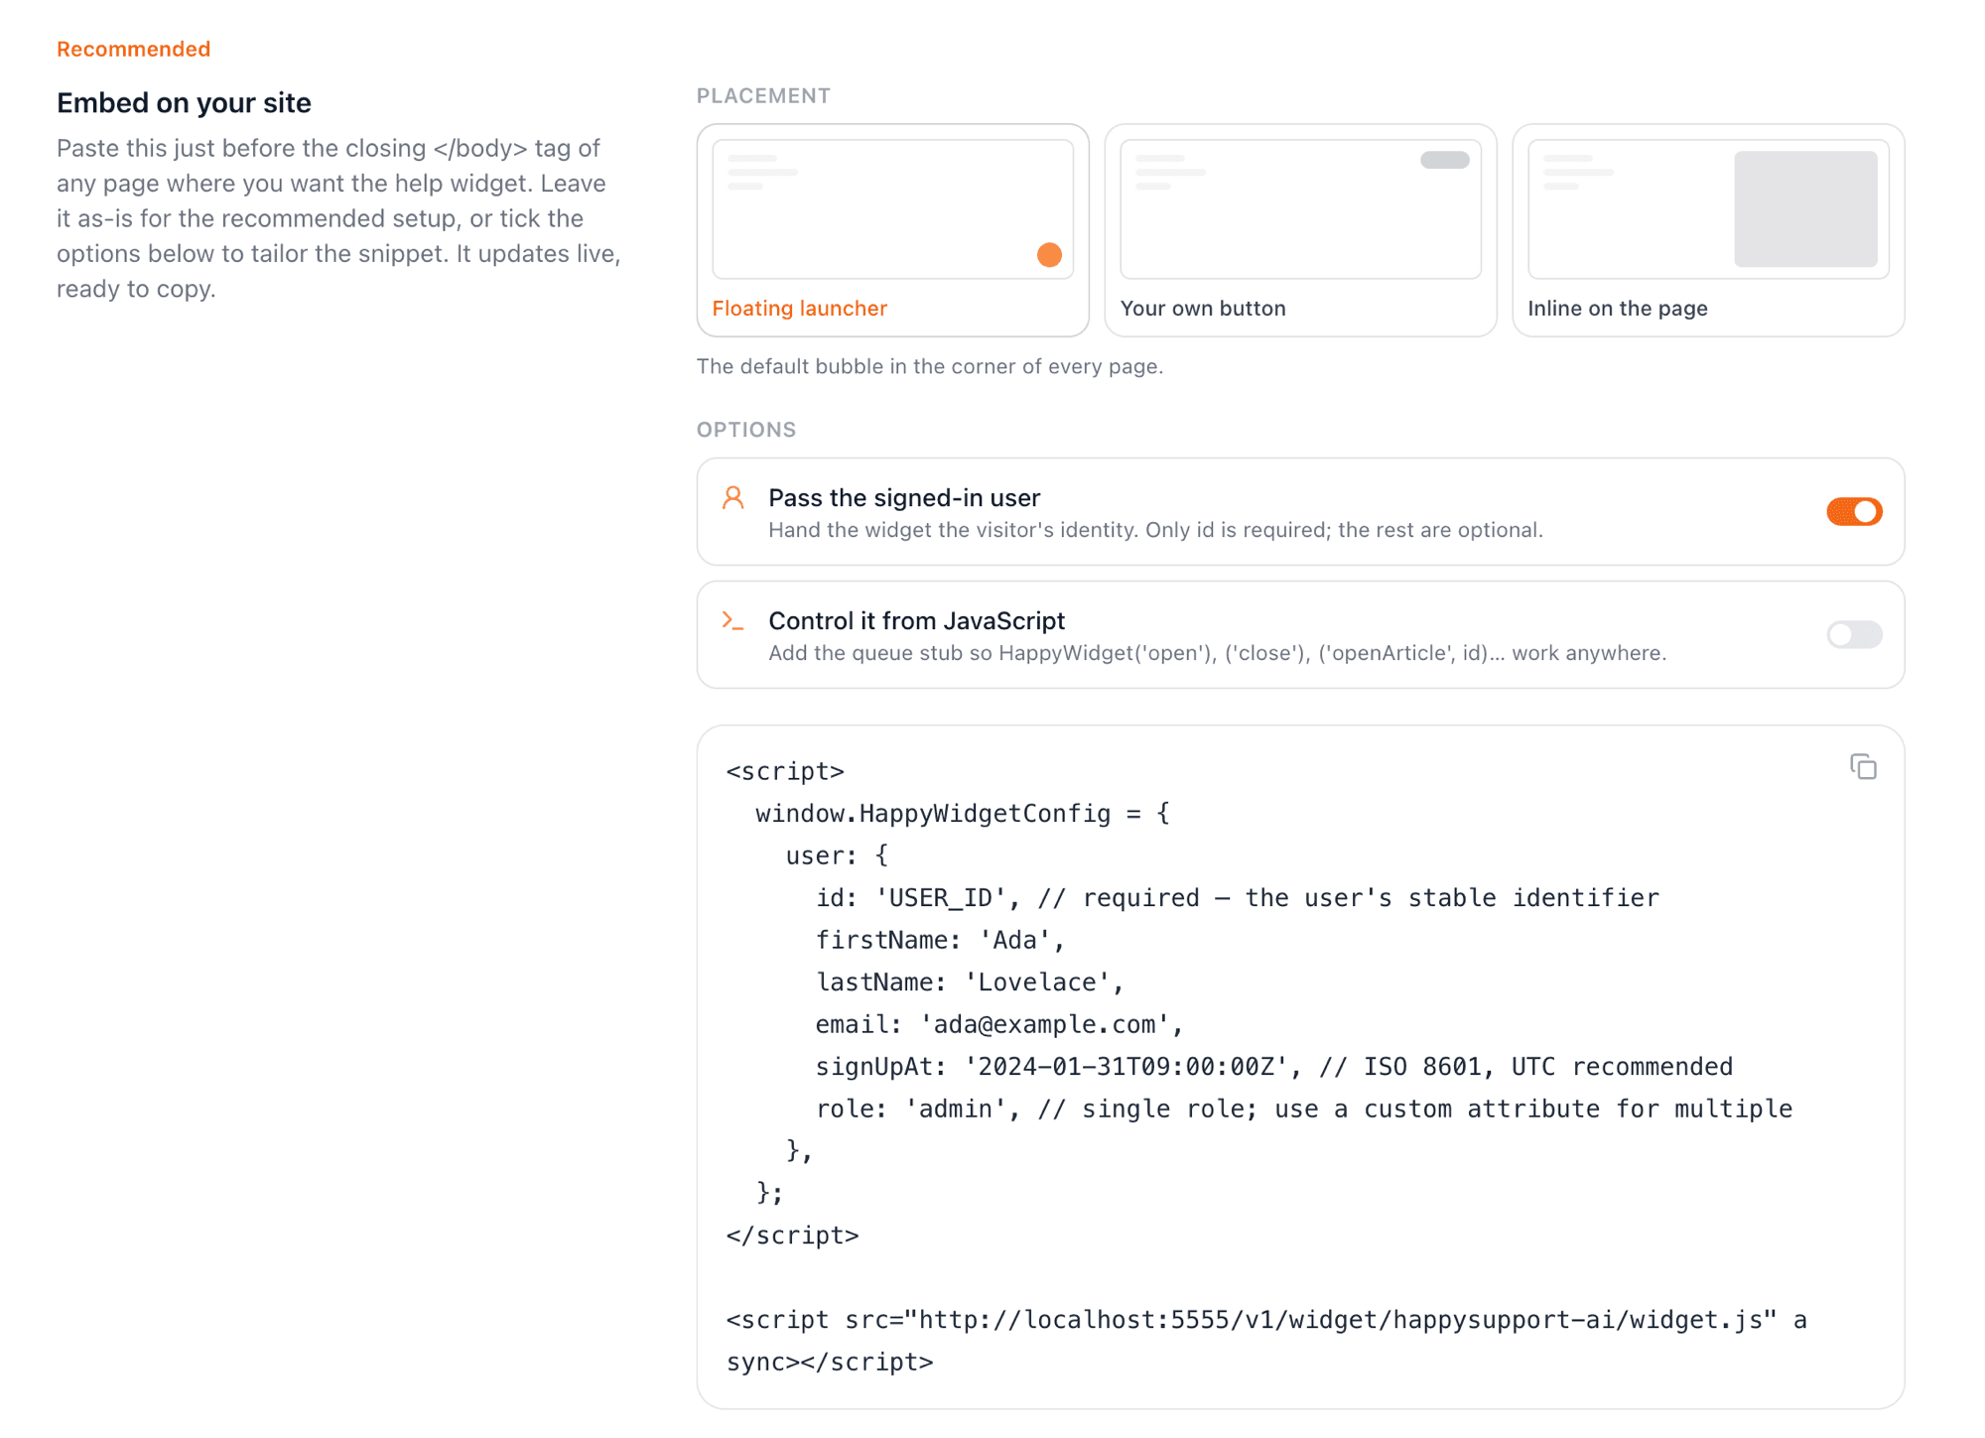Copy the embed snippet to clipboard
This screenshot has height=1438, width=1985.
(1863, 767)
